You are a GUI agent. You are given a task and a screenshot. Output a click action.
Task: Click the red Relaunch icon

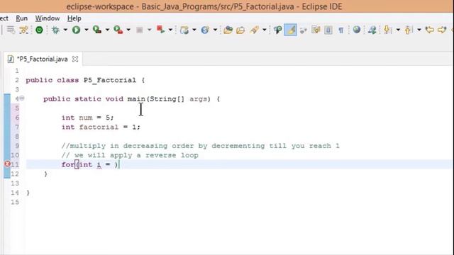coord(160,30)
